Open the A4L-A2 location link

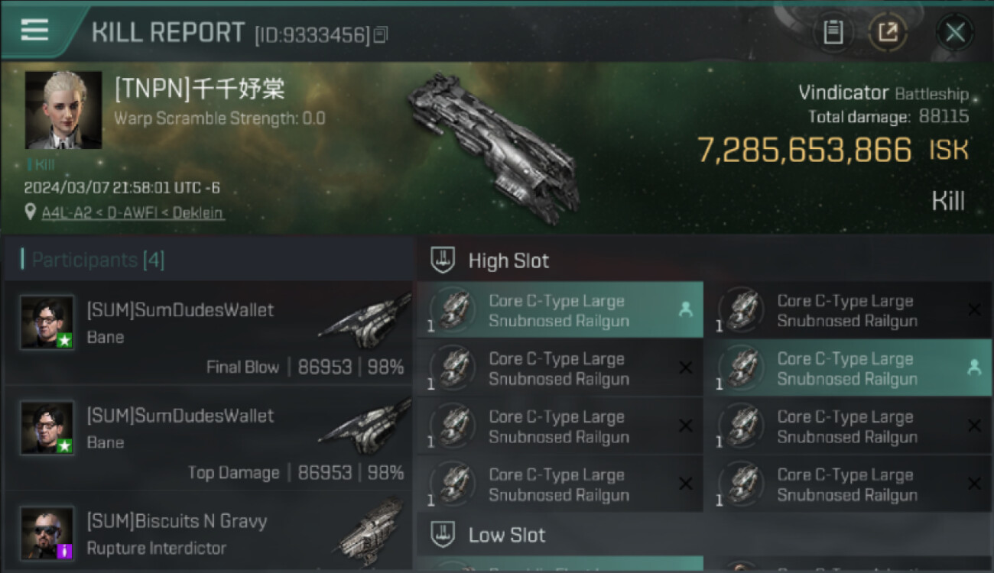coord(62,213)
